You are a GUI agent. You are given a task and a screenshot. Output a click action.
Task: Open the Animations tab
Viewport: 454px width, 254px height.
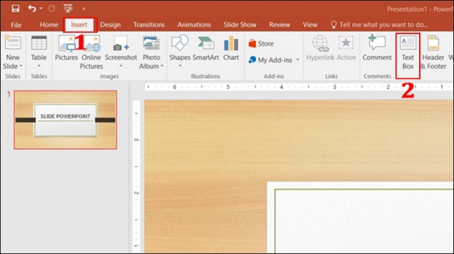point(194,25)
